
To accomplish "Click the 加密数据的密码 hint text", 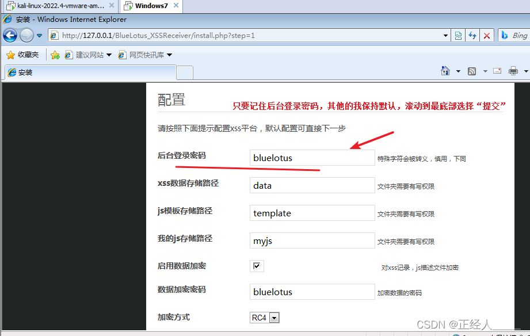I will coord(399,293).
